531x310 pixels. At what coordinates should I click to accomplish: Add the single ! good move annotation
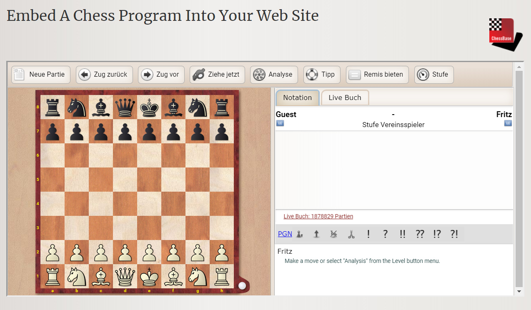tap(368, 234)
